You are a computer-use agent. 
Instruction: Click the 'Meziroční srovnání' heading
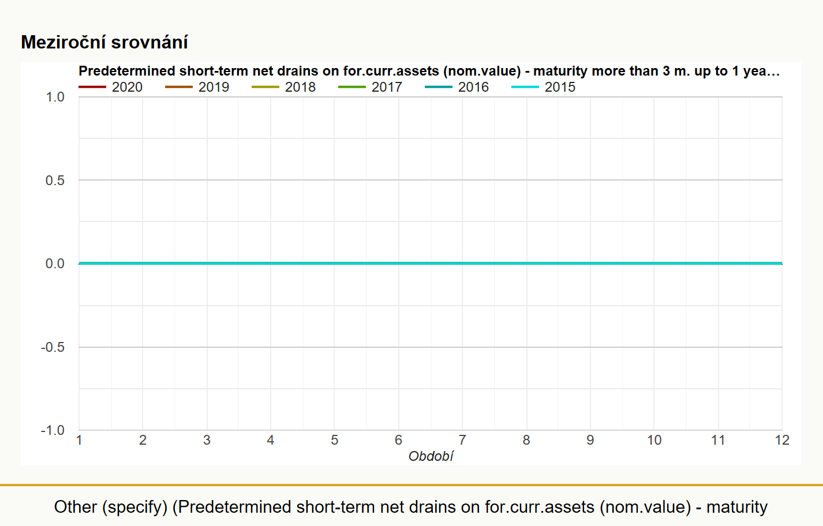pyautogui.click(x=104, y=42)
